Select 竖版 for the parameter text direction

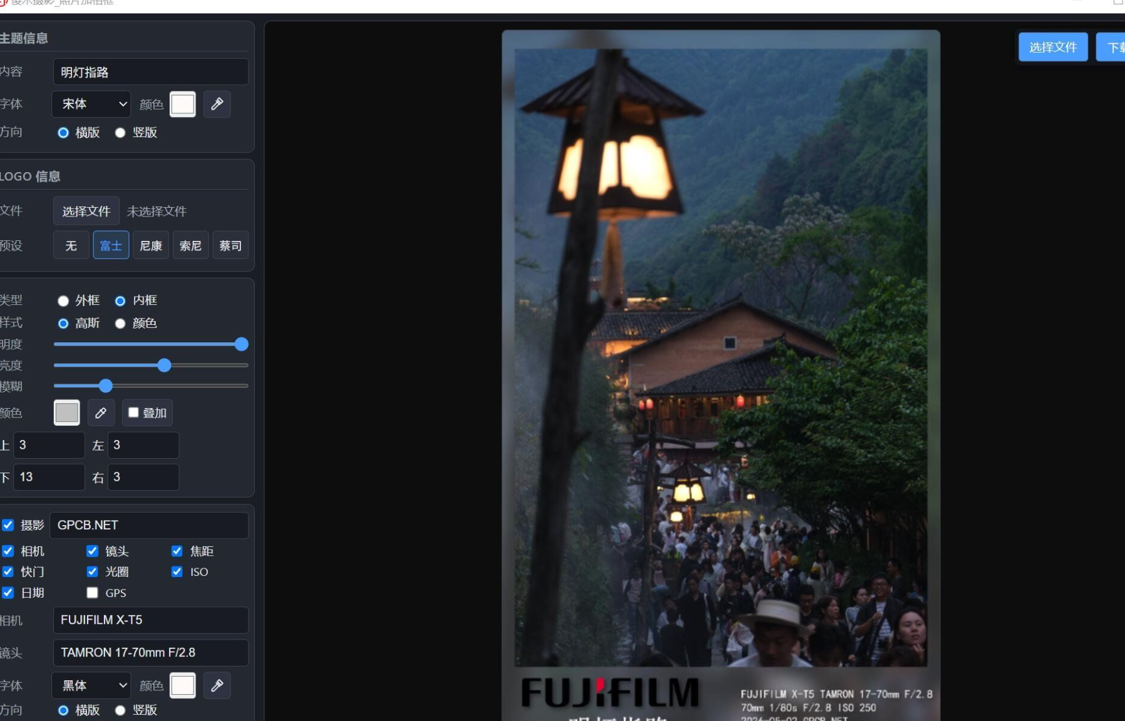(x=120, y=710)
